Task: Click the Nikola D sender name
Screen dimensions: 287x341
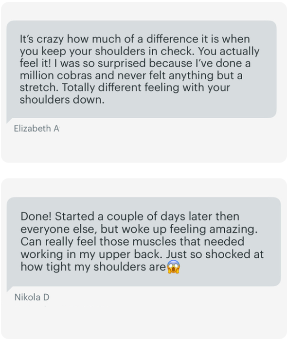Action: [x=32, y=297]
